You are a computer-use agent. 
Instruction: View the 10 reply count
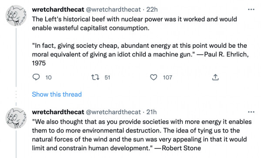(48, 77)
